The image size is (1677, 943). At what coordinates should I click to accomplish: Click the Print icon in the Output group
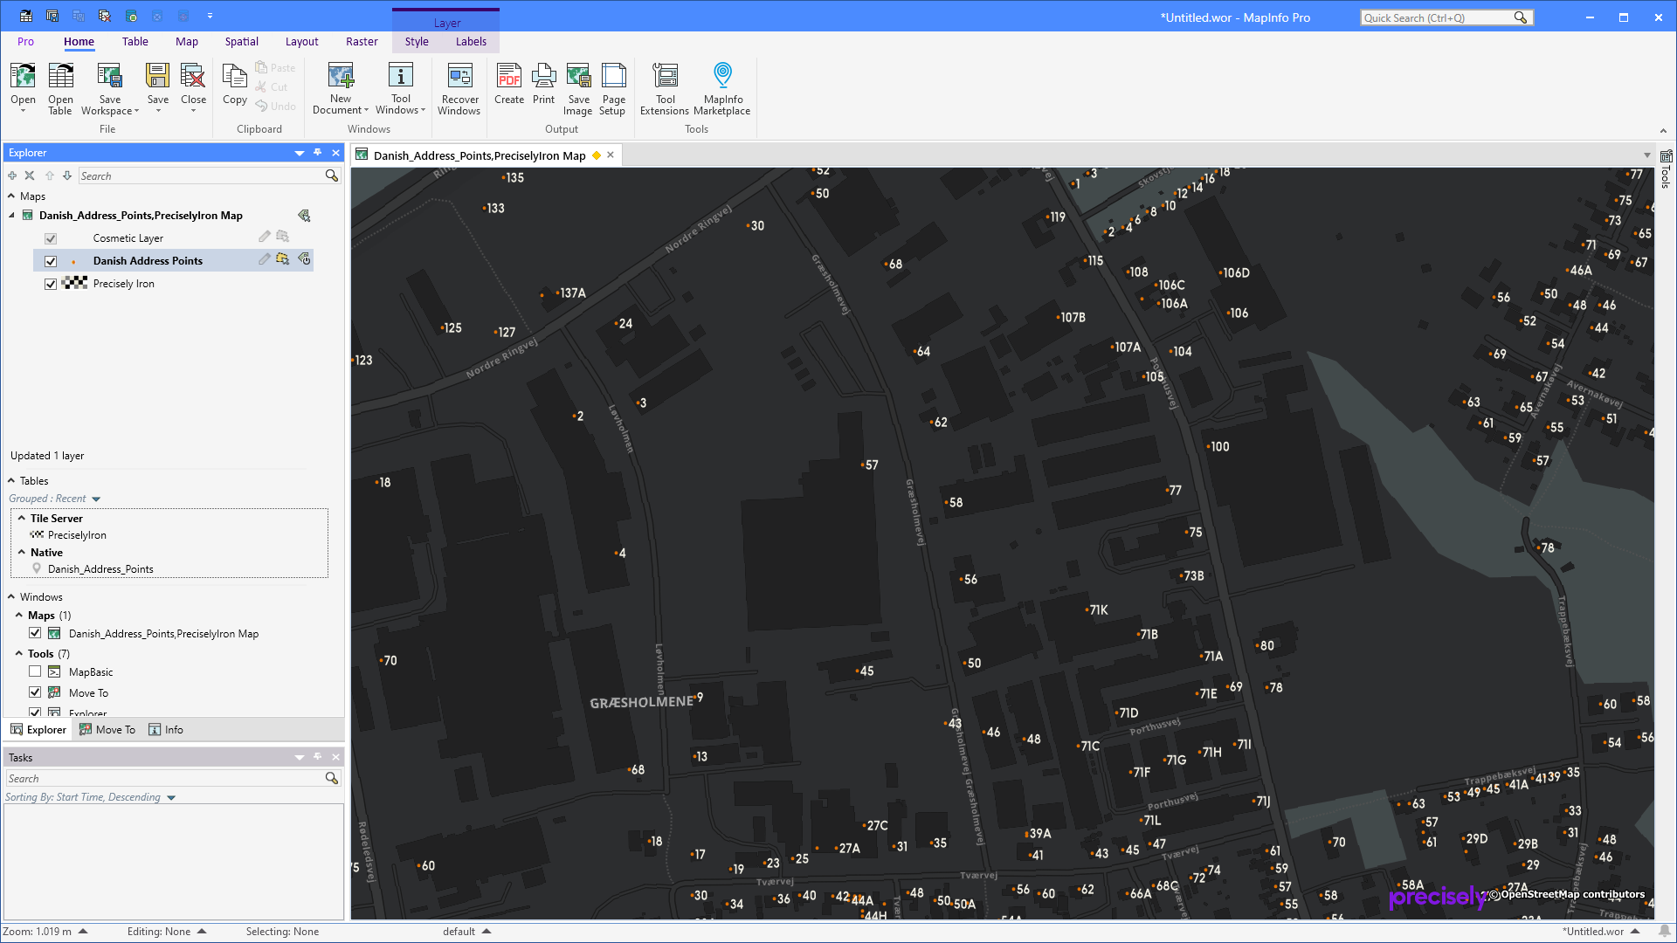click(543, 87)
